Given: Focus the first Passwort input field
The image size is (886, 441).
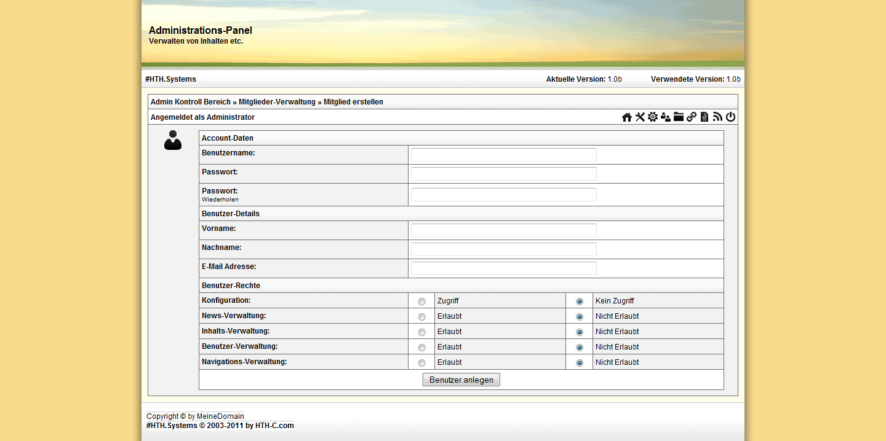Looking at the screenshot, I should 504,174.
